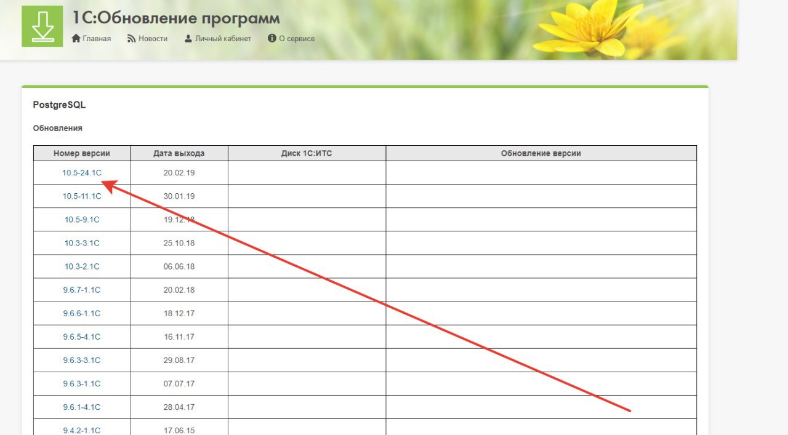This screenshot has width=788, height=435.
Task: Open version 9.6.6-1.1C link
Action: click(x=82, y=313)
